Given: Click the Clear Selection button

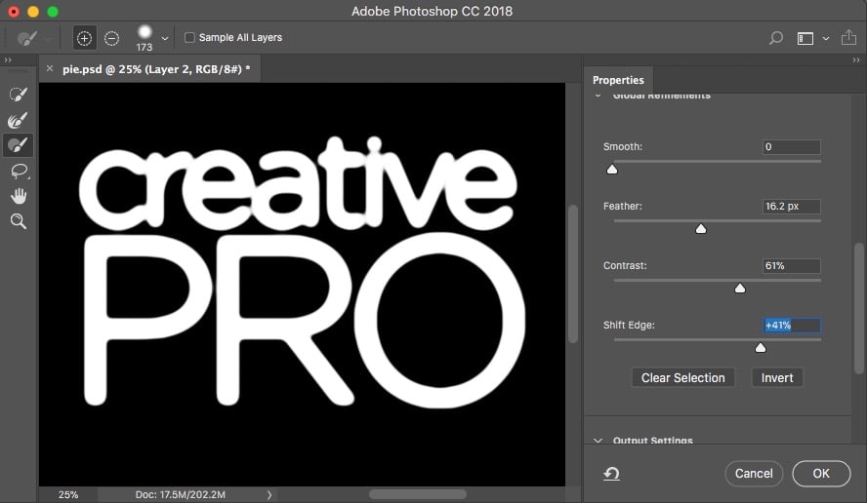Looking at the screenshot, I should coord(682,377).
